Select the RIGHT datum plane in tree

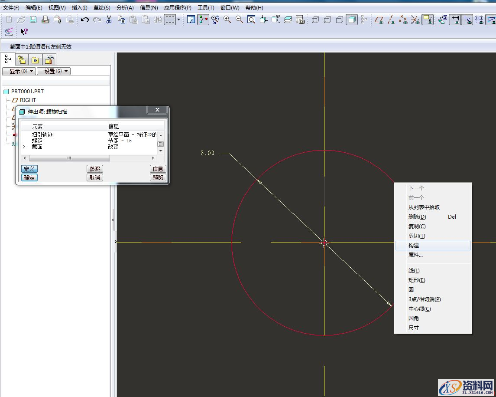coord(28,100)
